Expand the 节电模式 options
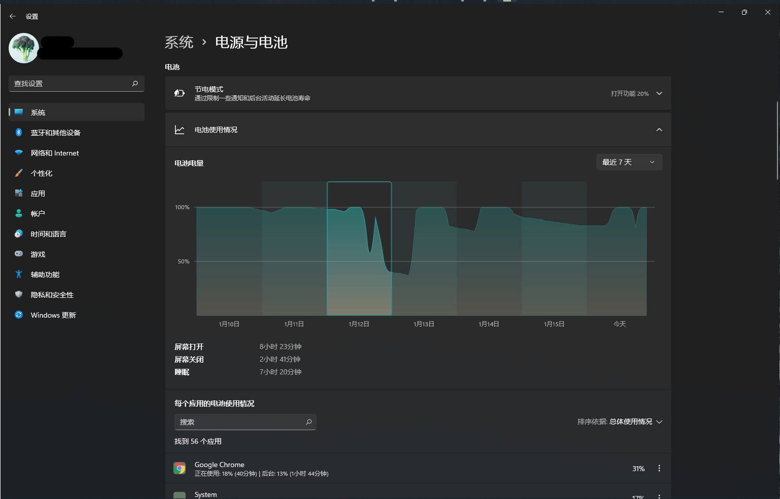 659,93
